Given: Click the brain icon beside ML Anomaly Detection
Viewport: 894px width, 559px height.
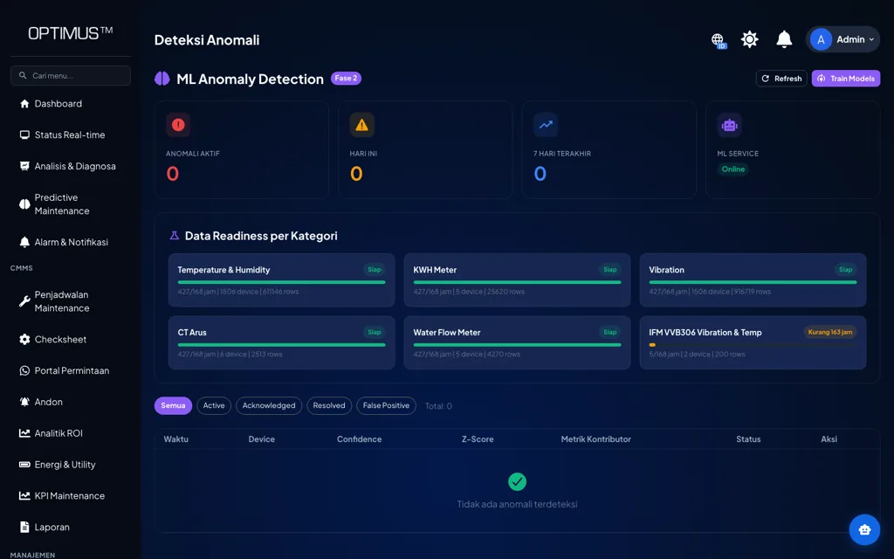Looking at the screenshot, I should [162, 79].
